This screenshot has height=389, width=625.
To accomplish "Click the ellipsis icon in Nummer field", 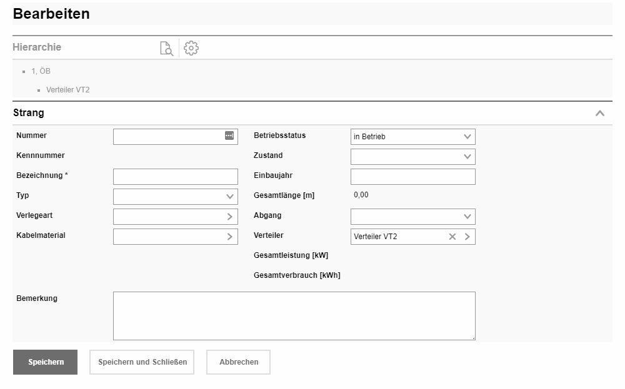I will pos(229,136).
